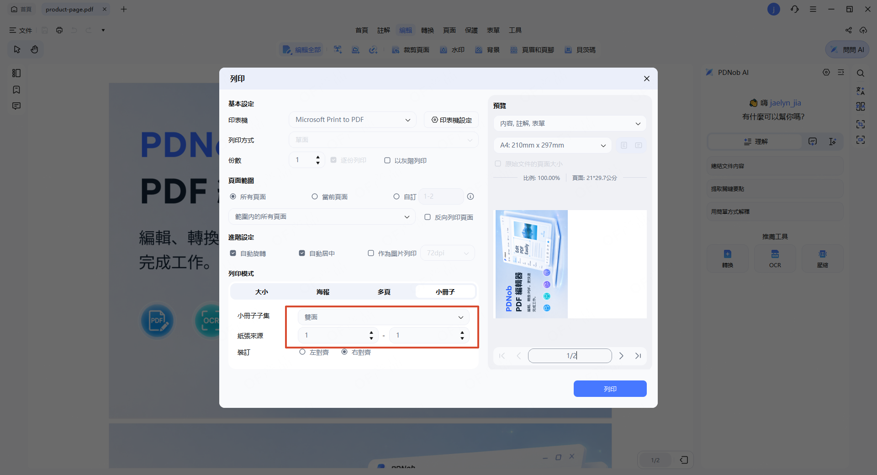Click the translate icon in right sidebar

(861, 90)
